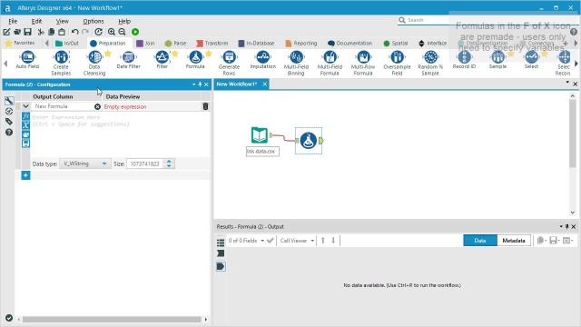The image size is (581, 327).
Task: Delete the New Formula expression with trash
Action: [205, 106]
